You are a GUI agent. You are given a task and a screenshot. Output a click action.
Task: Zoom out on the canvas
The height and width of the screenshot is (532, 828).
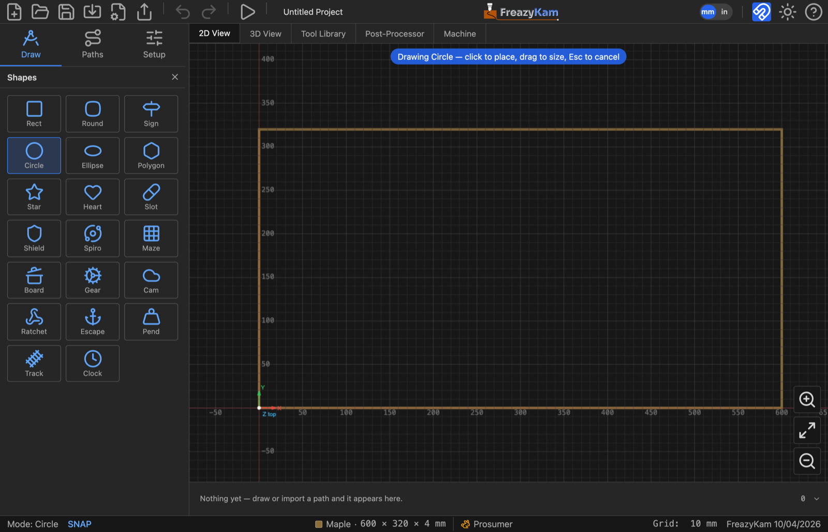807,461
